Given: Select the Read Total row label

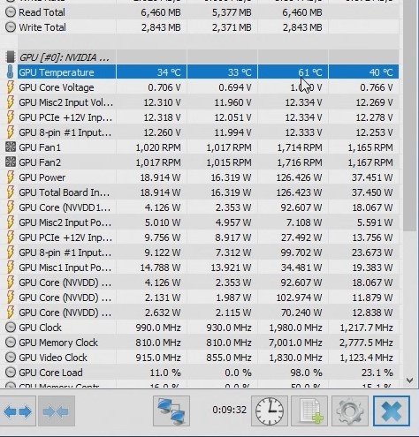Looking at the screenshot, I should click(42, 12).
